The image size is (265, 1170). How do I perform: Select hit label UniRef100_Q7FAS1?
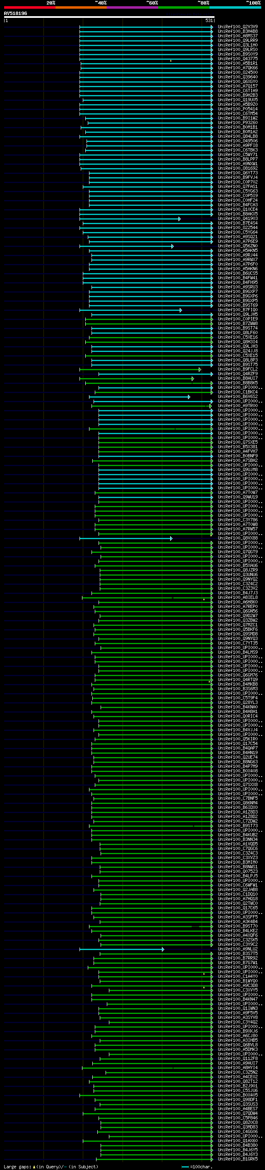238,187
